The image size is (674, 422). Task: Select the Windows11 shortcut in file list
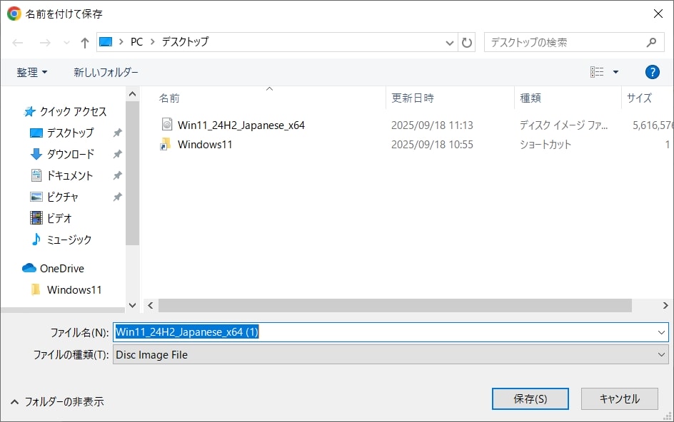pos(205,145)
